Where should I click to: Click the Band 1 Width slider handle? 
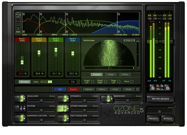[22, 62]
